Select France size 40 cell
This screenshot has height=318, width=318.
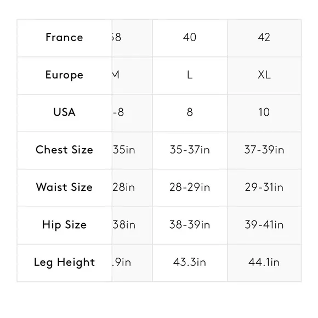[190, 38]
